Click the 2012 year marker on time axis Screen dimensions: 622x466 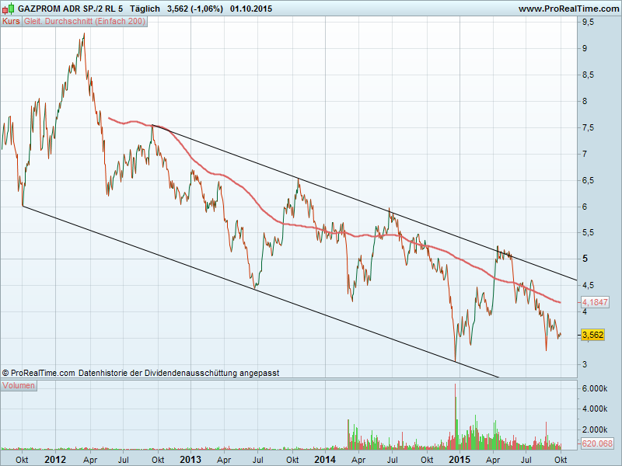point(55,459)
